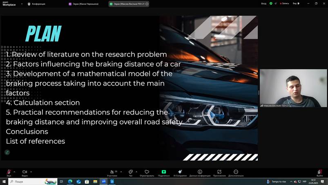
Task: Select Максим Васильев's video thumbnail
Action: pyautogui.click(x=292, y=88)
